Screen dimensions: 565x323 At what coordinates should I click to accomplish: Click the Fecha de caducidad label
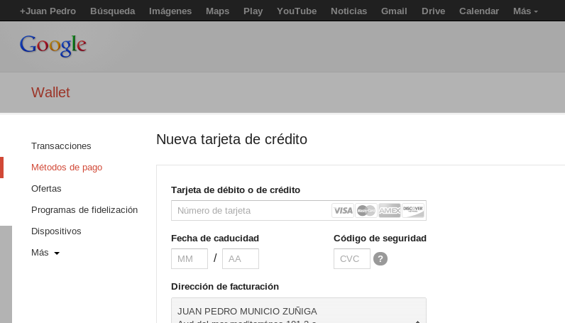[215, 239]
